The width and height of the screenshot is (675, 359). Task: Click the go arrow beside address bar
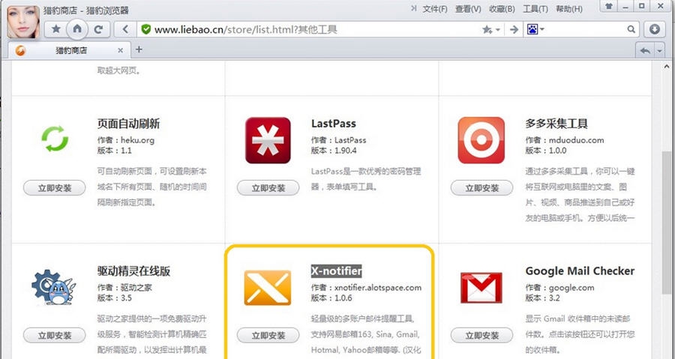pyautogui.click(x=514, y=29)
